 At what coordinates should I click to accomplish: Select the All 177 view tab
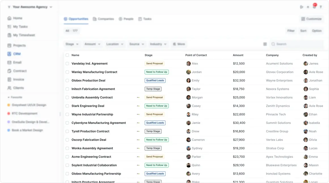71,31
